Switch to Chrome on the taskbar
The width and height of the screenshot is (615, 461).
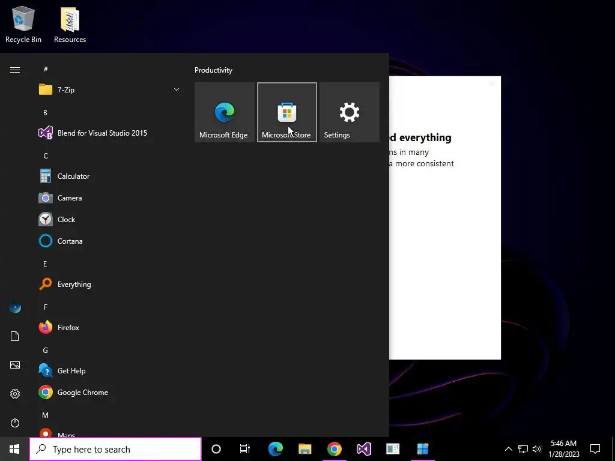point(334,449)
